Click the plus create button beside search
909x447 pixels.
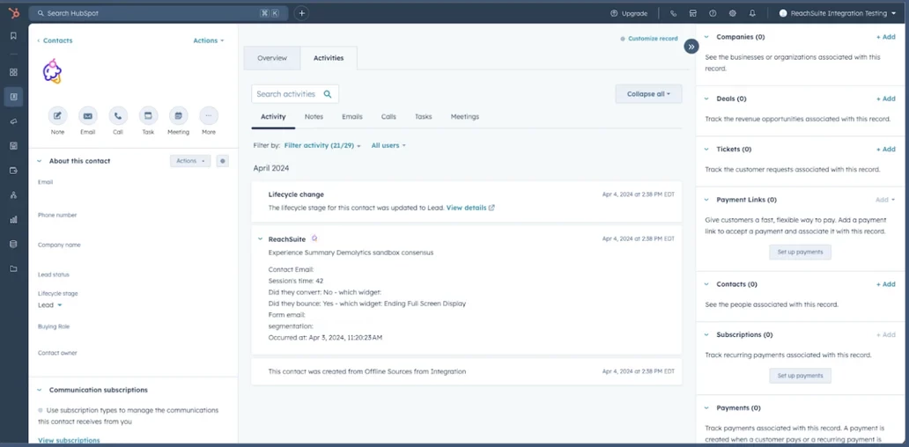click(301, 12)
